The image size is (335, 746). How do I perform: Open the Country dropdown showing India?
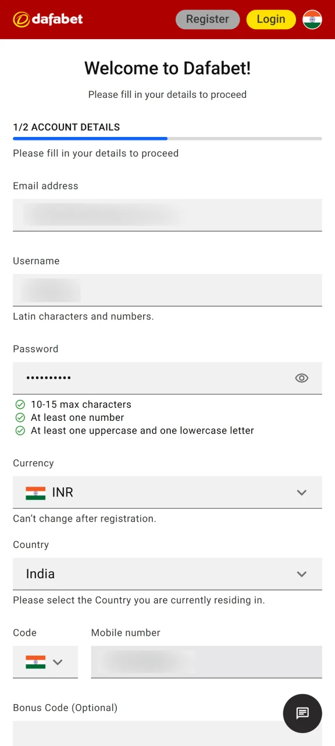(302, 574)
